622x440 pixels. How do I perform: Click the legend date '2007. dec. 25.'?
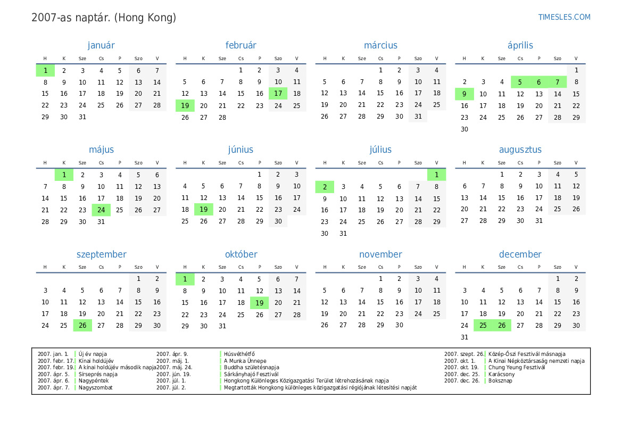tap(462, 374)
